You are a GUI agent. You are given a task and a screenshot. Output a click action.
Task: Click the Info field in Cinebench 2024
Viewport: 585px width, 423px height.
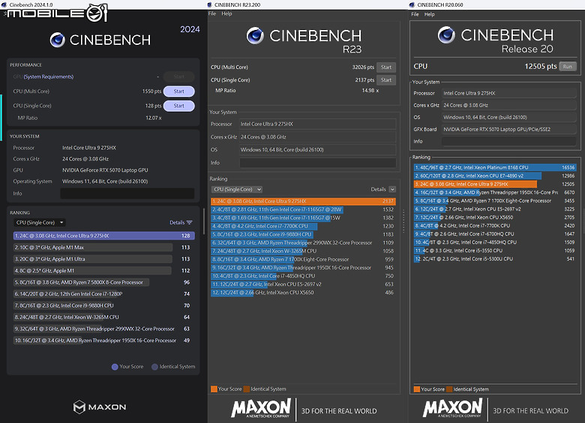pyautogui.click(x=127, y=194)
